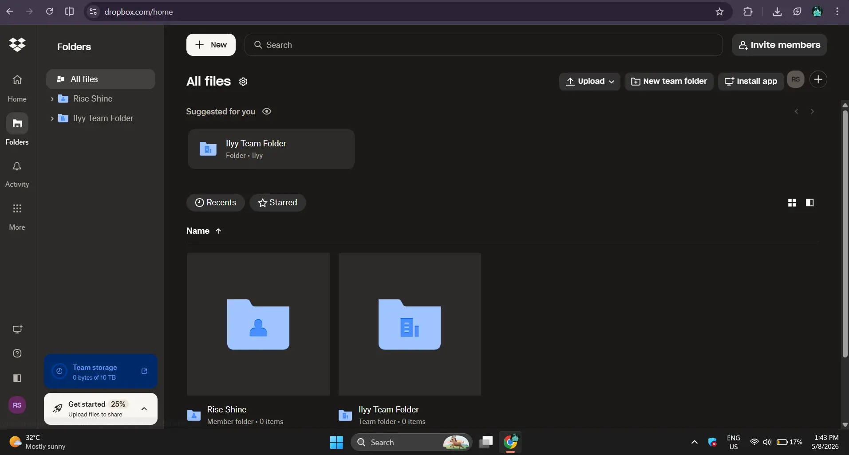849x455 pixels.
Task: Open Activity bell in sidebar
Action: [x=17, y=174]
